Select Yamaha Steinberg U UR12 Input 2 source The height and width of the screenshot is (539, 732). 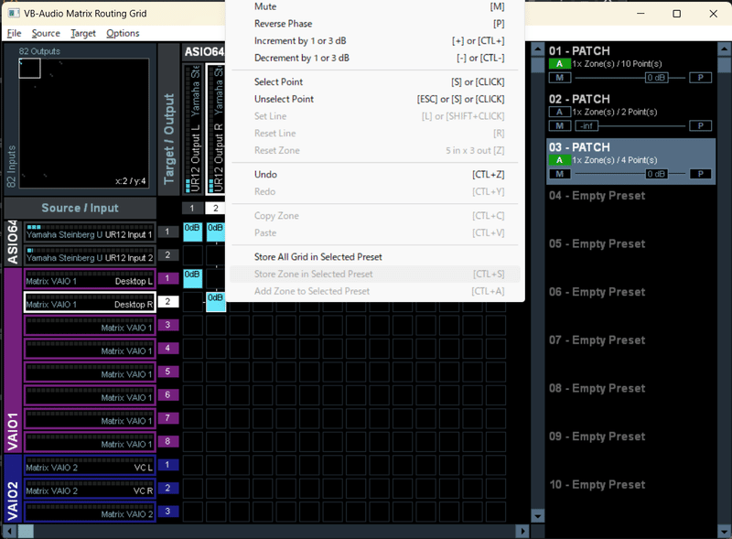pos(90,255)
